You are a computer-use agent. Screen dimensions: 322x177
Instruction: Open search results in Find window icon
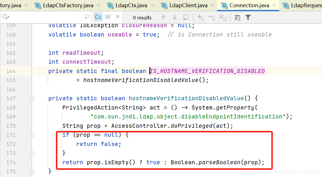point(238,18)
